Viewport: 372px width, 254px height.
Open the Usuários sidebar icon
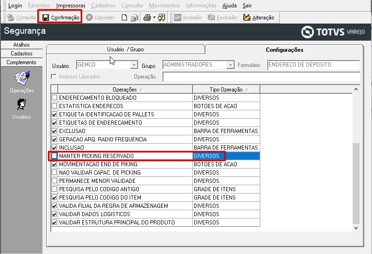click(22, 104)
